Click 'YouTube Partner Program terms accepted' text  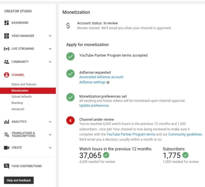tap(113, 55)
